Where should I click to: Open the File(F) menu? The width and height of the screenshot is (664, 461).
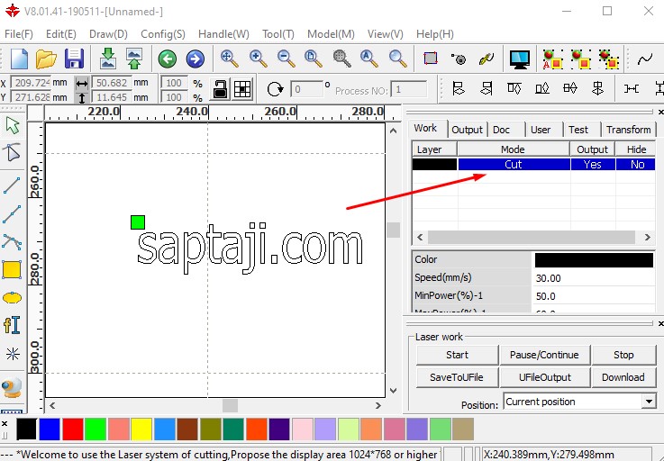[19, 34]
